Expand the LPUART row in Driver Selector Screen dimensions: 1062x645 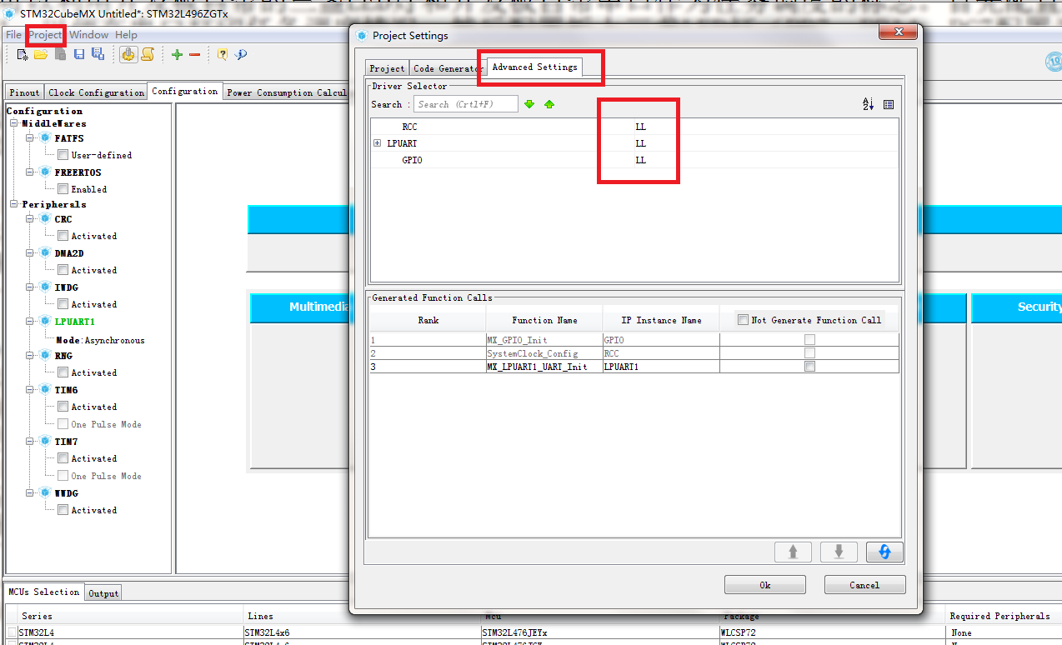click(x=378, y=143)
